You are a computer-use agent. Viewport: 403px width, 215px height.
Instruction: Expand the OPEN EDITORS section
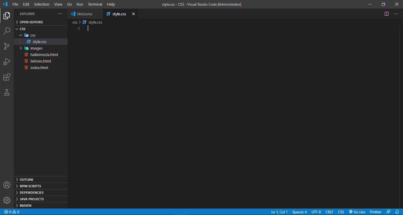point(31,22)
